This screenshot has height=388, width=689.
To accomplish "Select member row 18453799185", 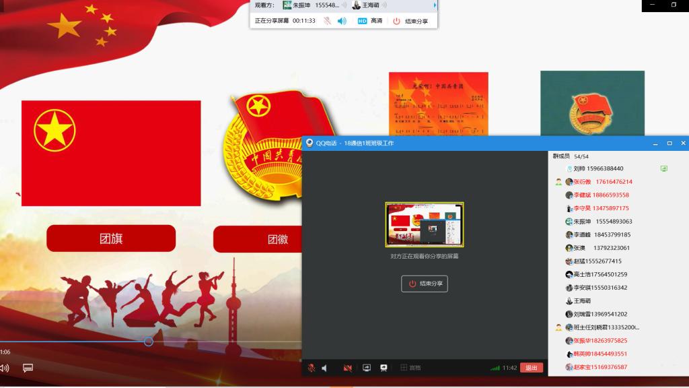I will 618,234.
